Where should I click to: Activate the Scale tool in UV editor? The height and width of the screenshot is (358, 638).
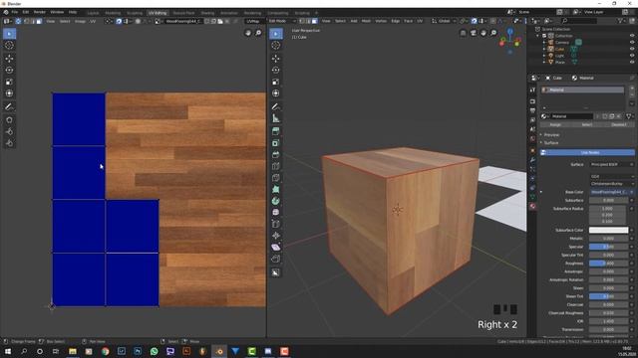[9, 82]
